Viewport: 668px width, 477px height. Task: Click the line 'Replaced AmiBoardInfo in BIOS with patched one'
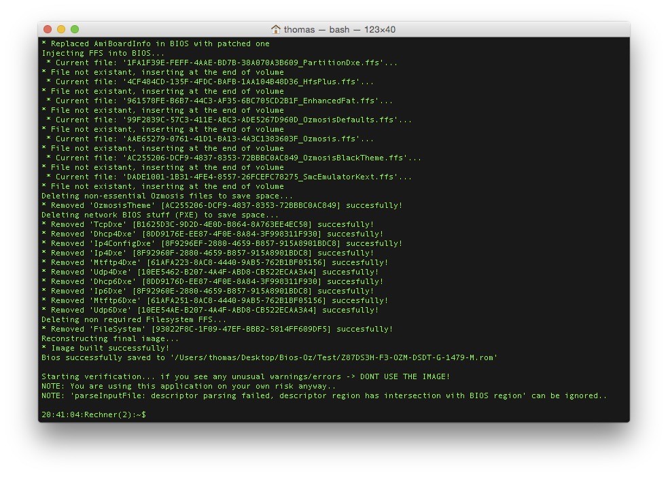click(x=156, y=43)
